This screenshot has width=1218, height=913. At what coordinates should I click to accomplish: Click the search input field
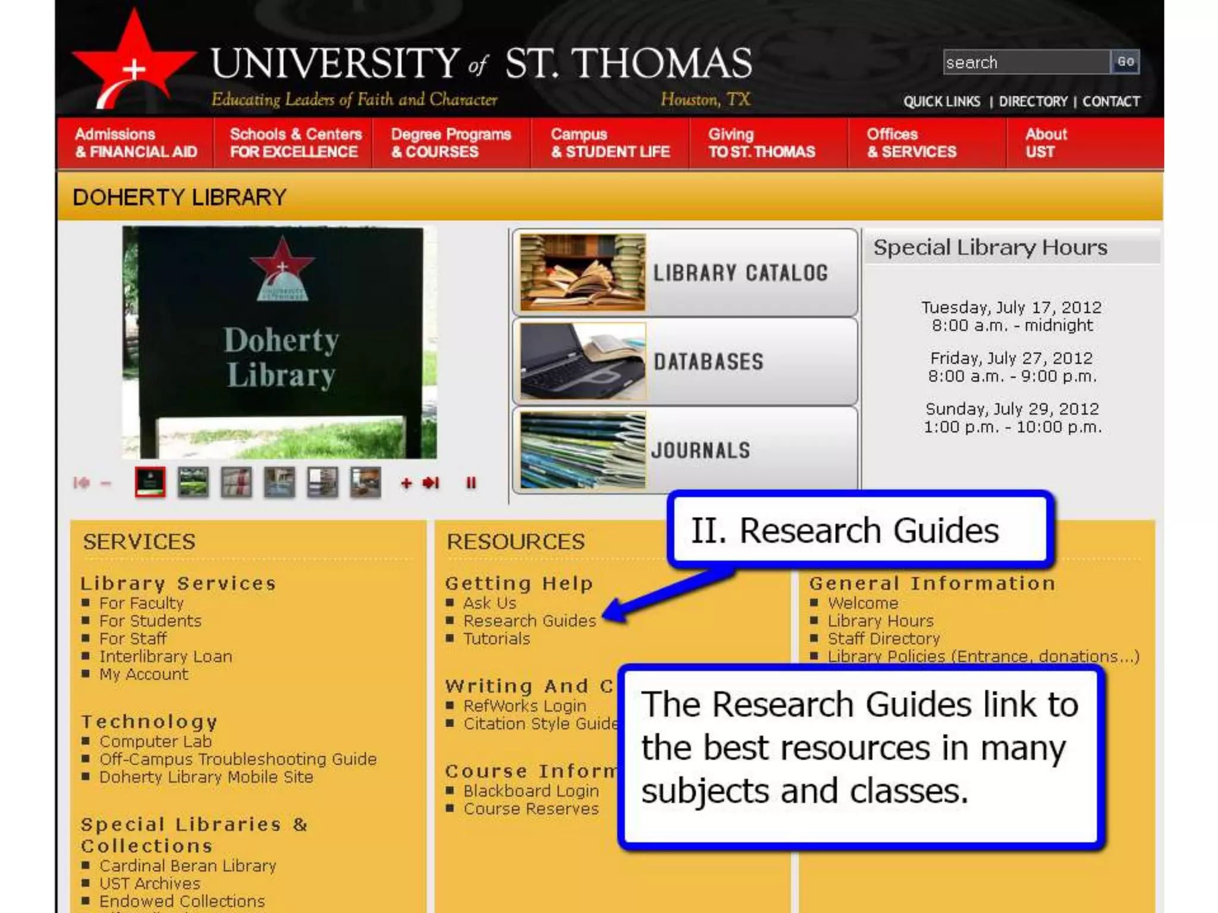(x=1026, y=62)
